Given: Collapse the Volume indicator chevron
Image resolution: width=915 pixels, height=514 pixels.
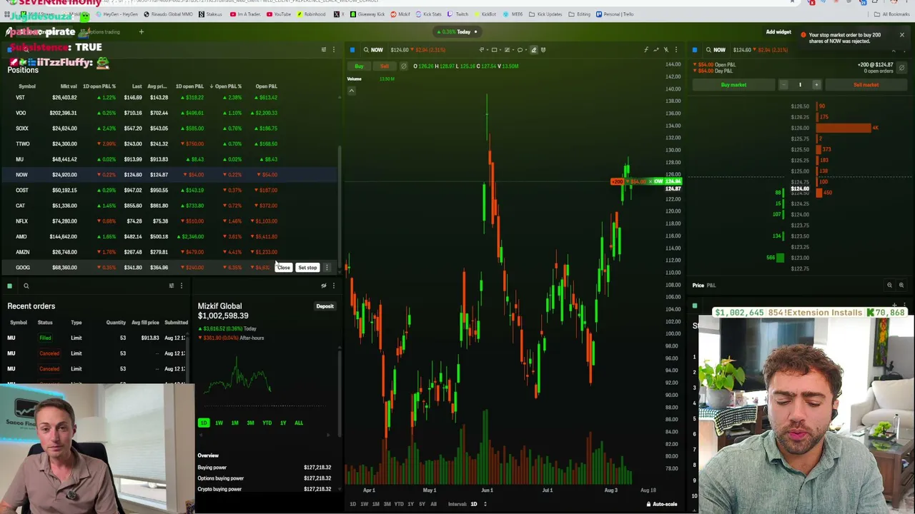Looking at the screenshot, I should (351, 91).
